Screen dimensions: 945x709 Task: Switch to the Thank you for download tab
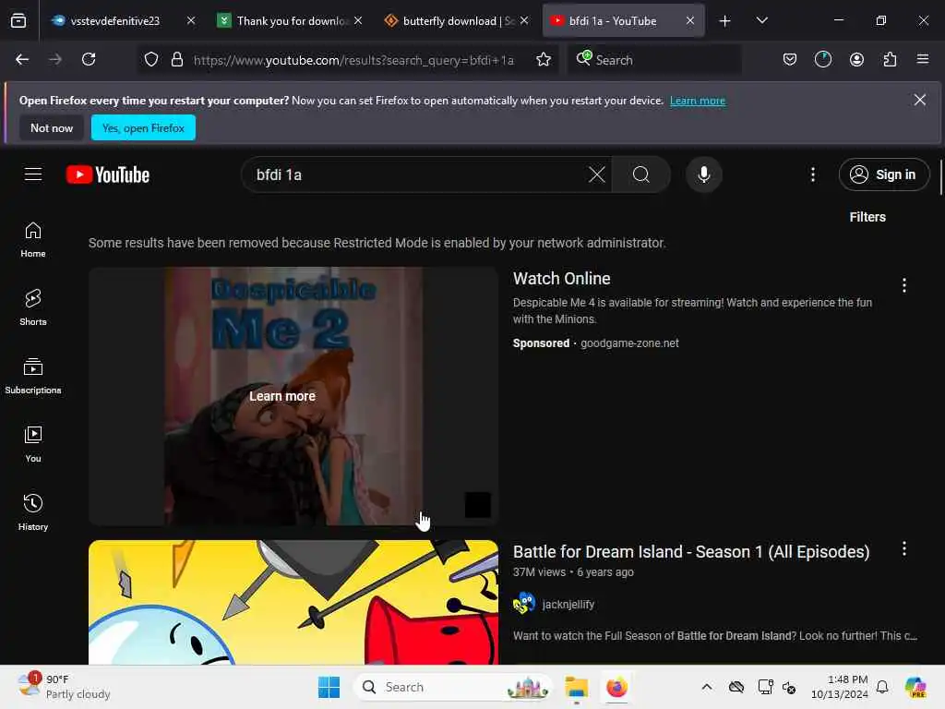pyautogui.click(x=290, y=20)
